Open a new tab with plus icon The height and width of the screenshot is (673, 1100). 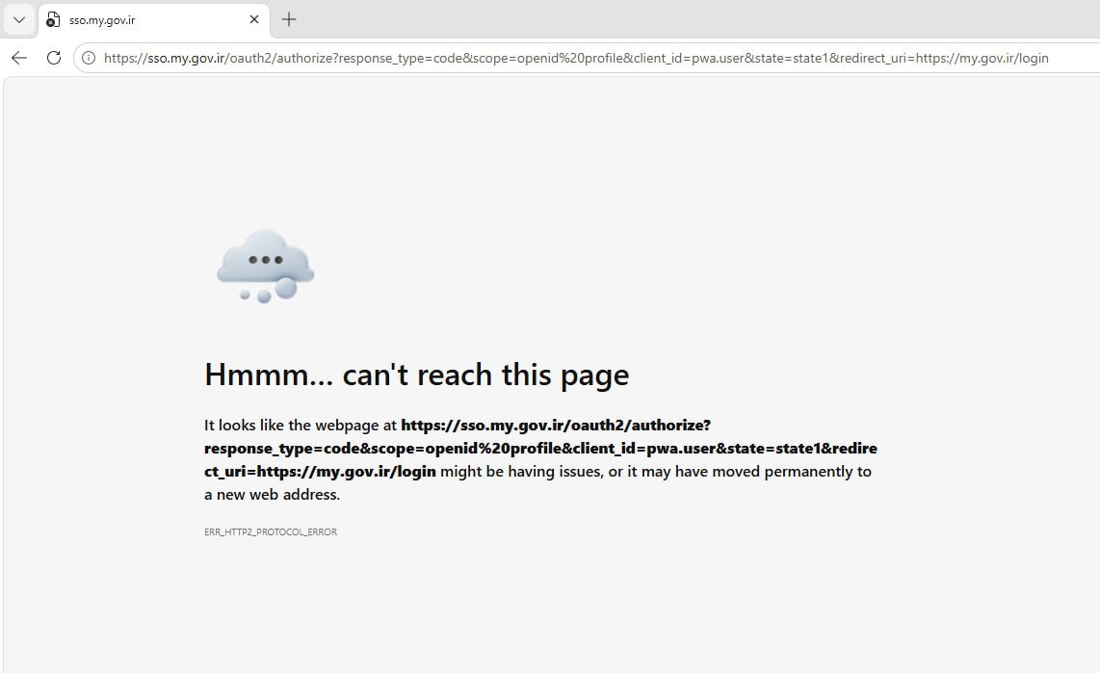(x=288, y=19)
